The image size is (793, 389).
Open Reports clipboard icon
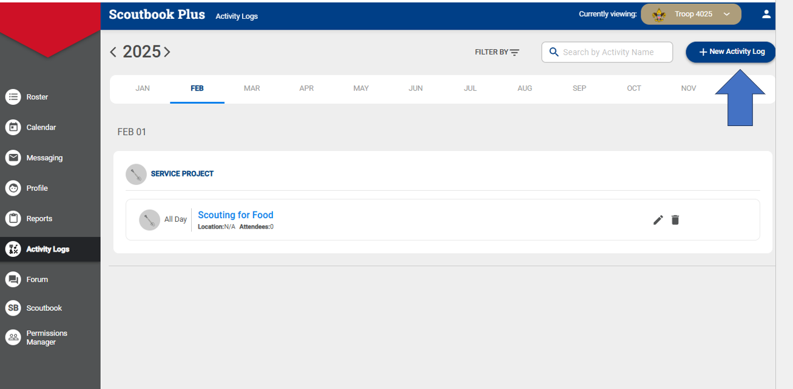pyautogui.click(x=13, y=219)
